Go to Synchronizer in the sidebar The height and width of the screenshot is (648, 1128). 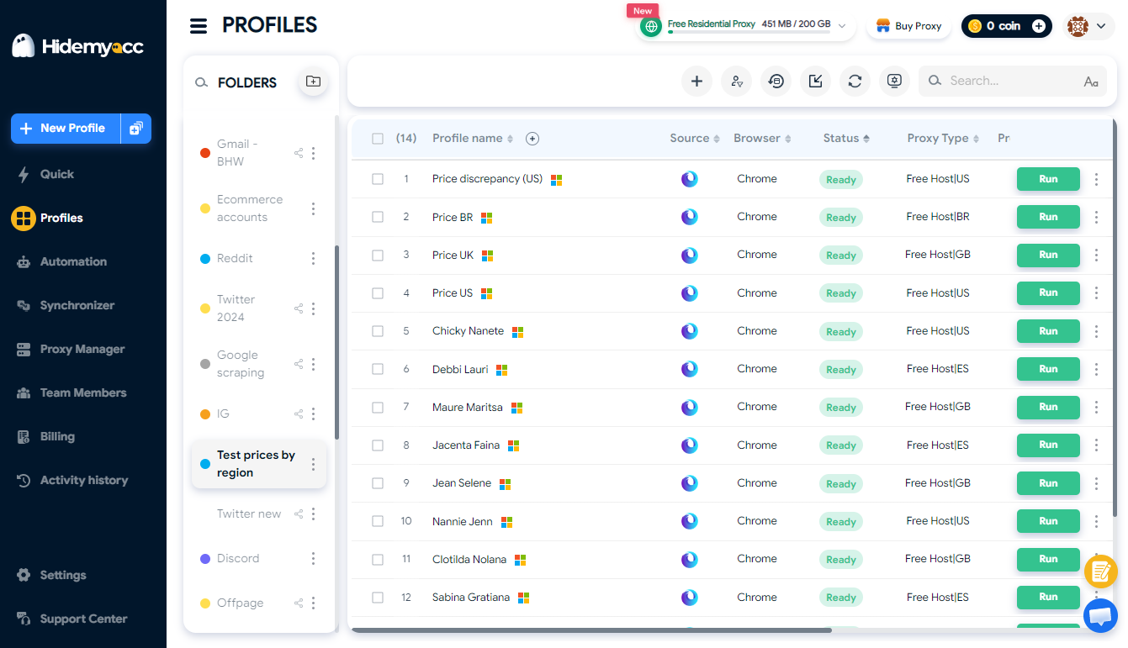coord(77,305)
